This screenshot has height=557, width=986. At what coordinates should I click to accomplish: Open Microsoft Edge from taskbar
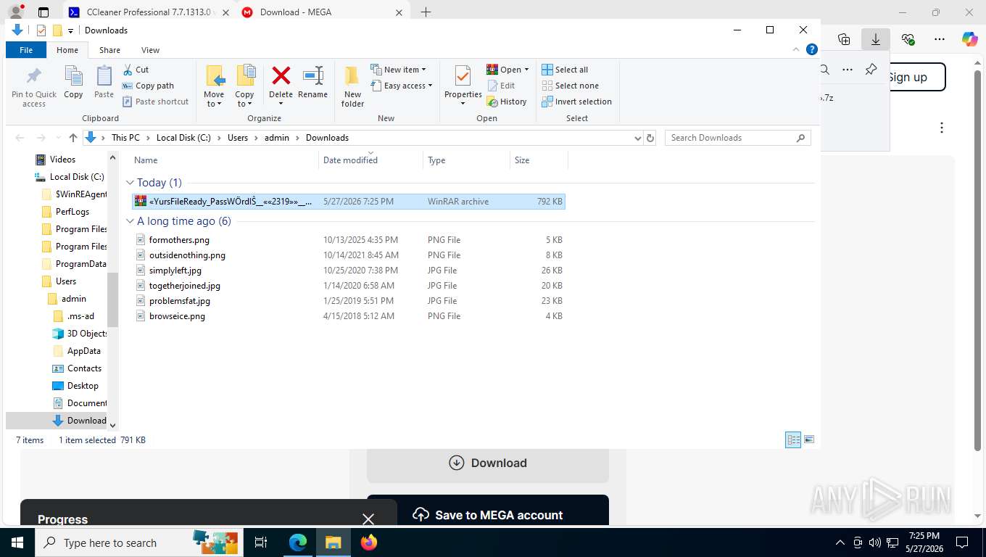pos(298,542)
